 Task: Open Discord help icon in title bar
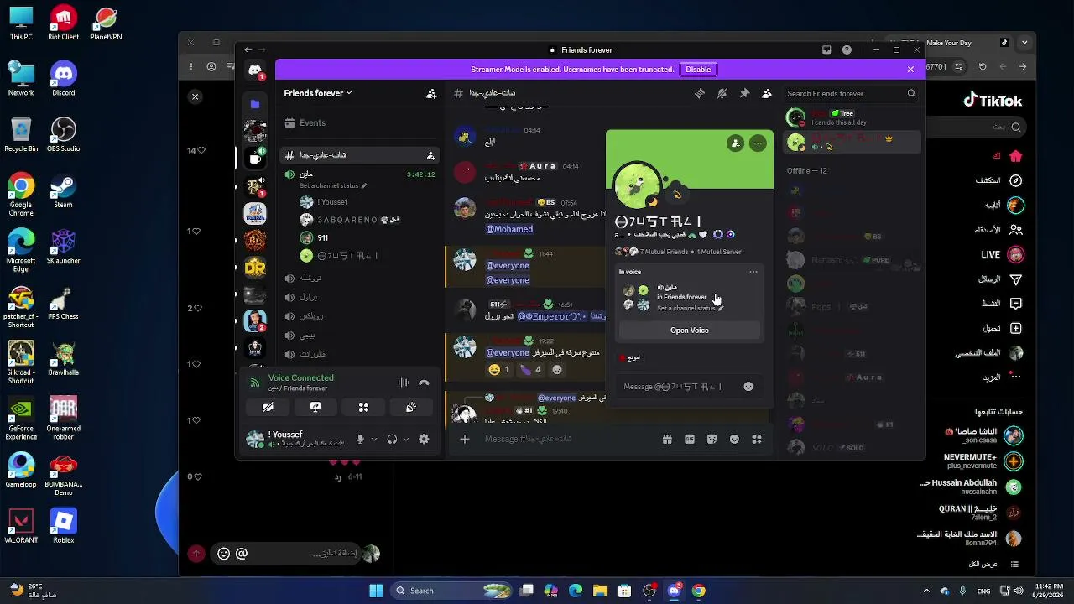[x=847, y=50]
